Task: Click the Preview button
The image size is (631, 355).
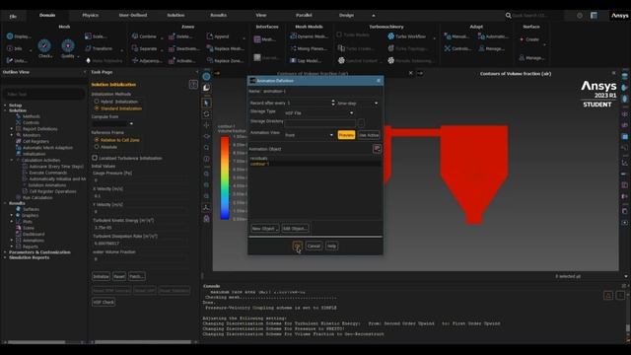Action: coord(346,135)
